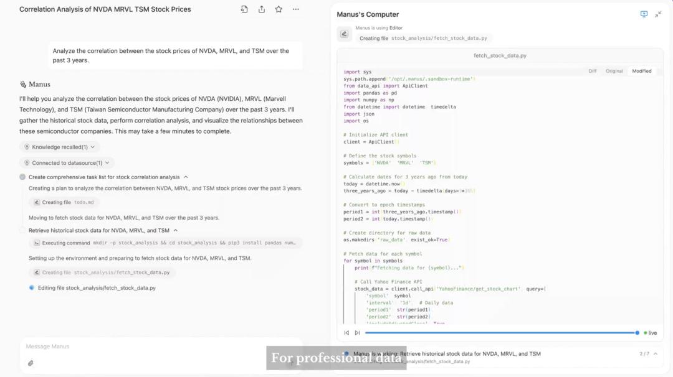
Task: Expand the Connected to datasource(1) dropdown
Action: 67,163
